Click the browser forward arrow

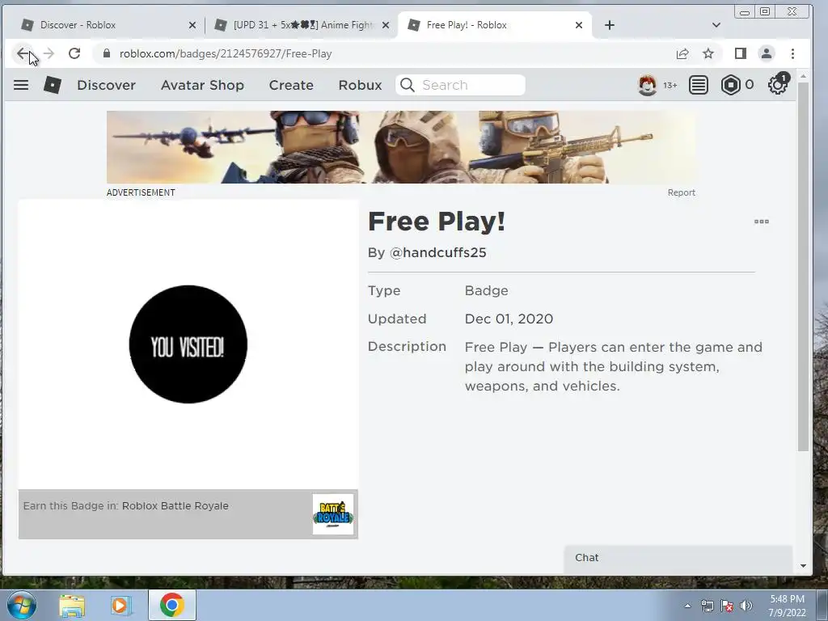point(49,53)
